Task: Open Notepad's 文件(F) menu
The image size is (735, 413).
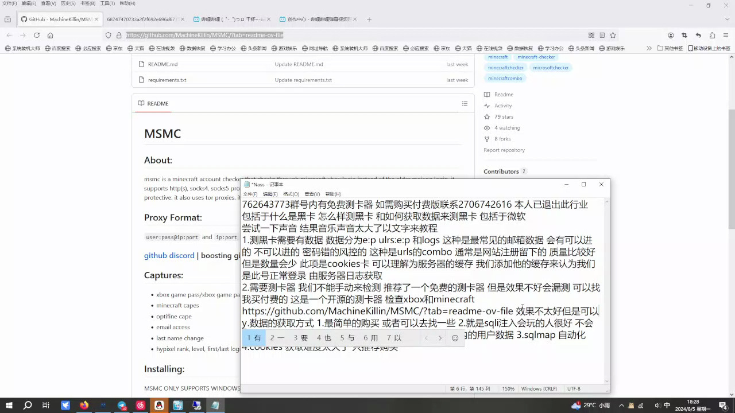Action: (250, 194)
